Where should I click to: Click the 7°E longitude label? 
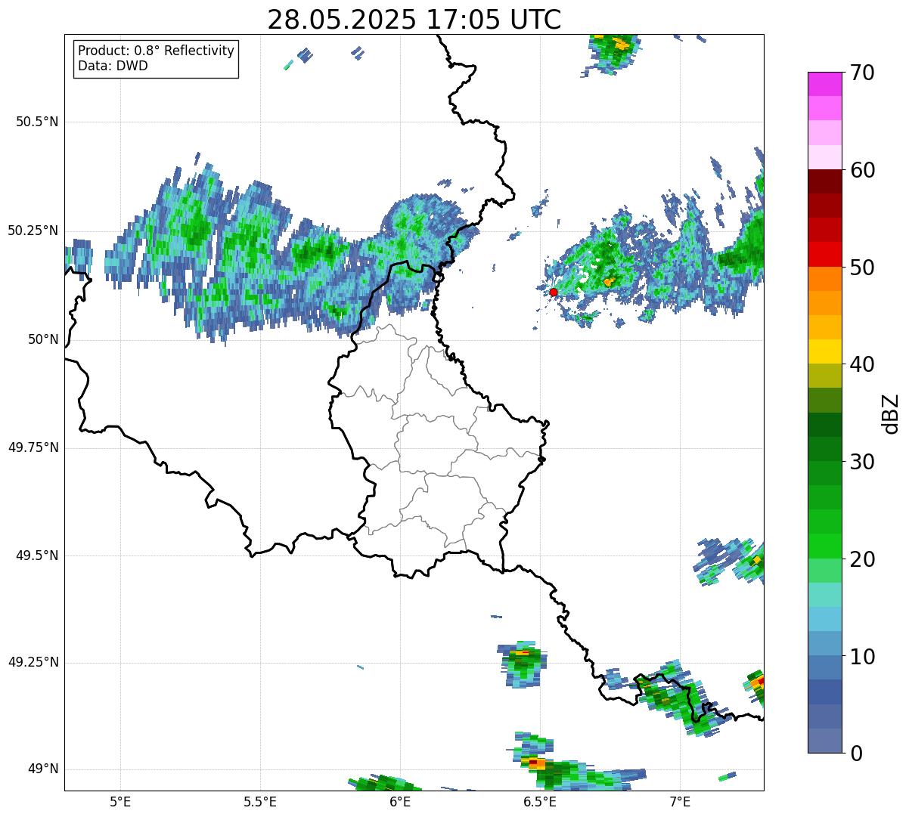tap(680, 802)
